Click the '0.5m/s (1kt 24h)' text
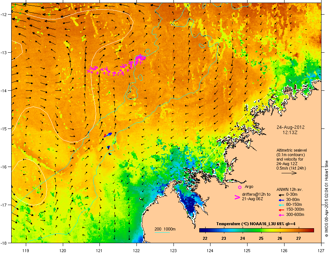 tap(291, 168)
